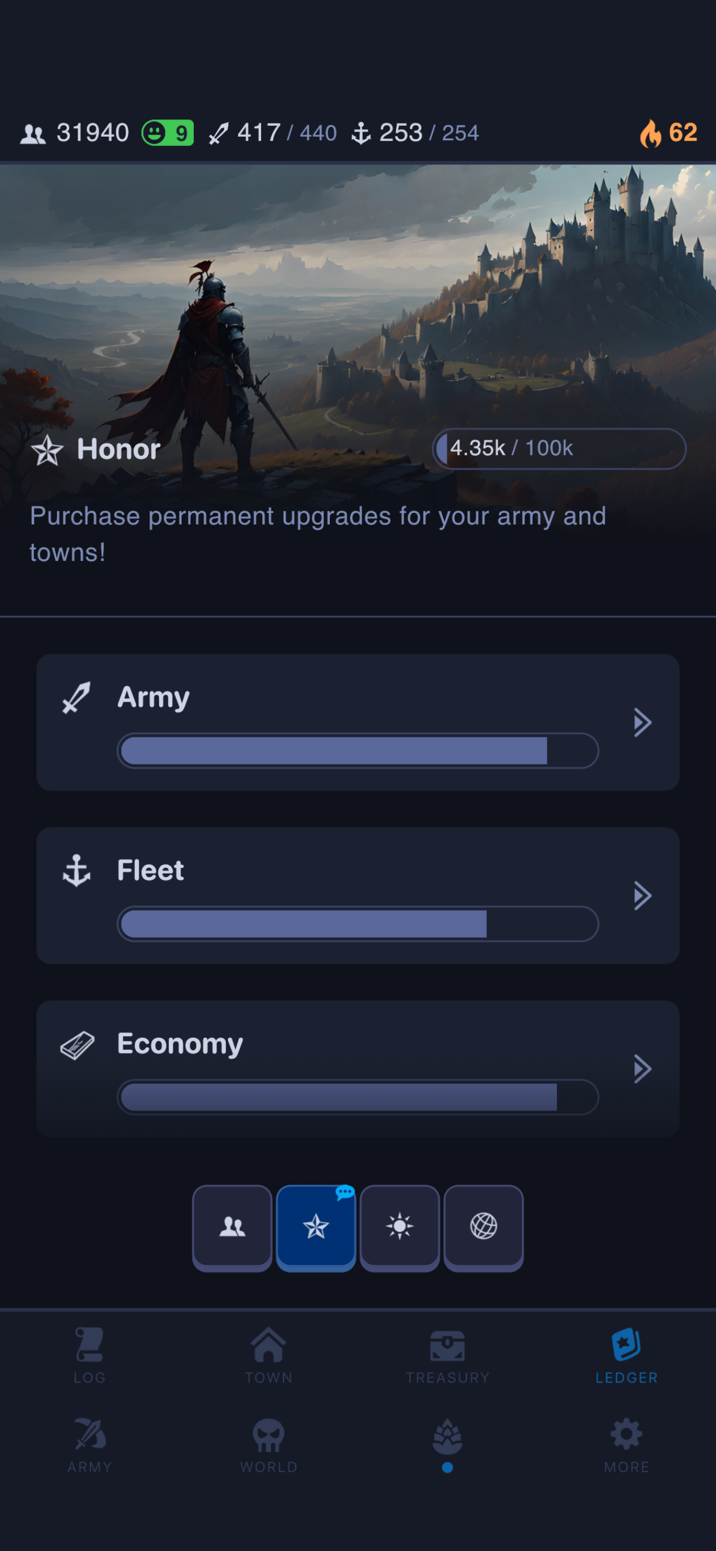716x1551 pixels.
Task: Expand the Economy upgrades chevron
Action: coord(643,1069)
